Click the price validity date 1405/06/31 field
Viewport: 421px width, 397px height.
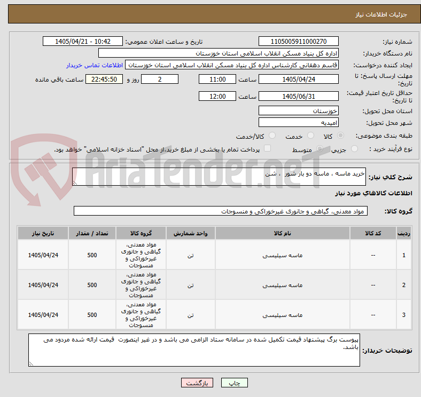[x=299, y=96]
